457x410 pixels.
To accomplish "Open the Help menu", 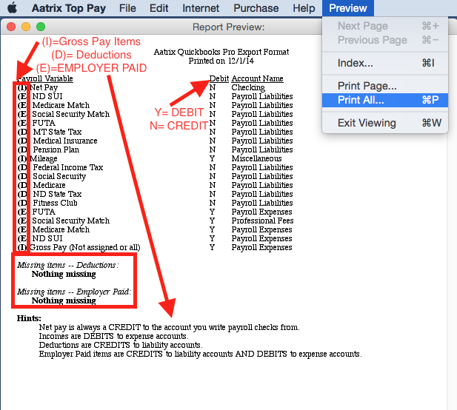I will pos(304,8).
